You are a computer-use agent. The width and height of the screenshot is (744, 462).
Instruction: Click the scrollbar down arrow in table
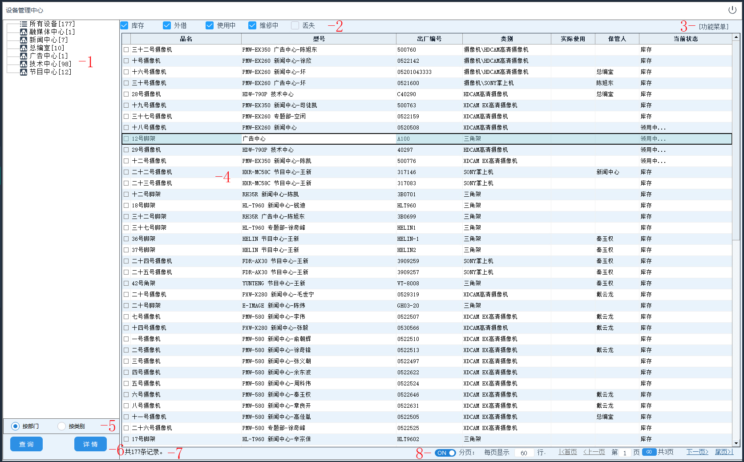click(x=736, y=443)
